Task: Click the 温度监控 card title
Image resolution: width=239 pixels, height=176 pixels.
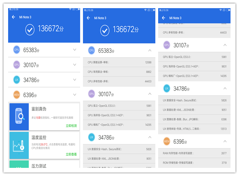Action: point(39,137)
